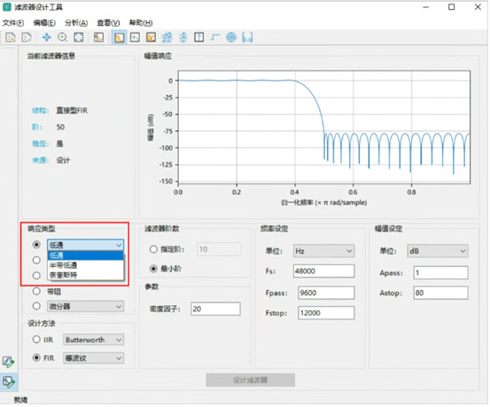Click the order value 50 text
This screenshot has width=490, height=407.
pos(60,128)
